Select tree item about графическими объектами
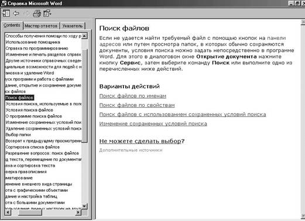This screenshot has height=221, width=305. click(36, 191)
